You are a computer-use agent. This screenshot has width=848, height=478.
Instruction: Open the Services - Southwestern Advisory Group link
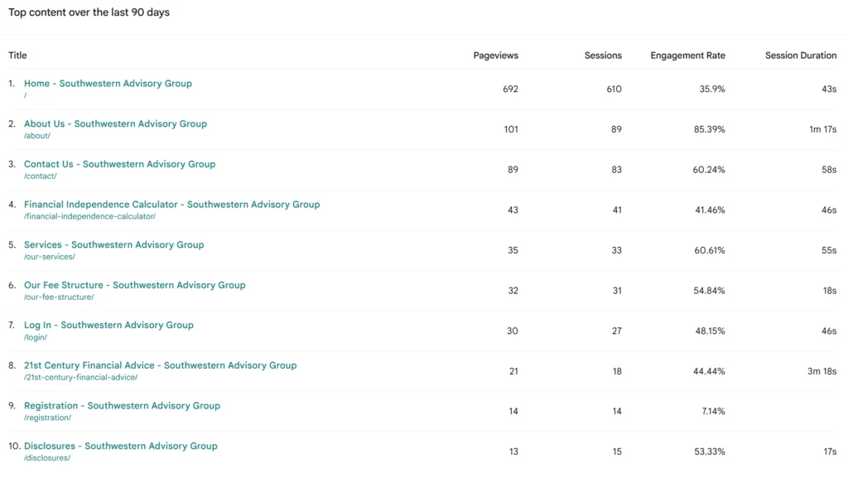pos(113,245)
